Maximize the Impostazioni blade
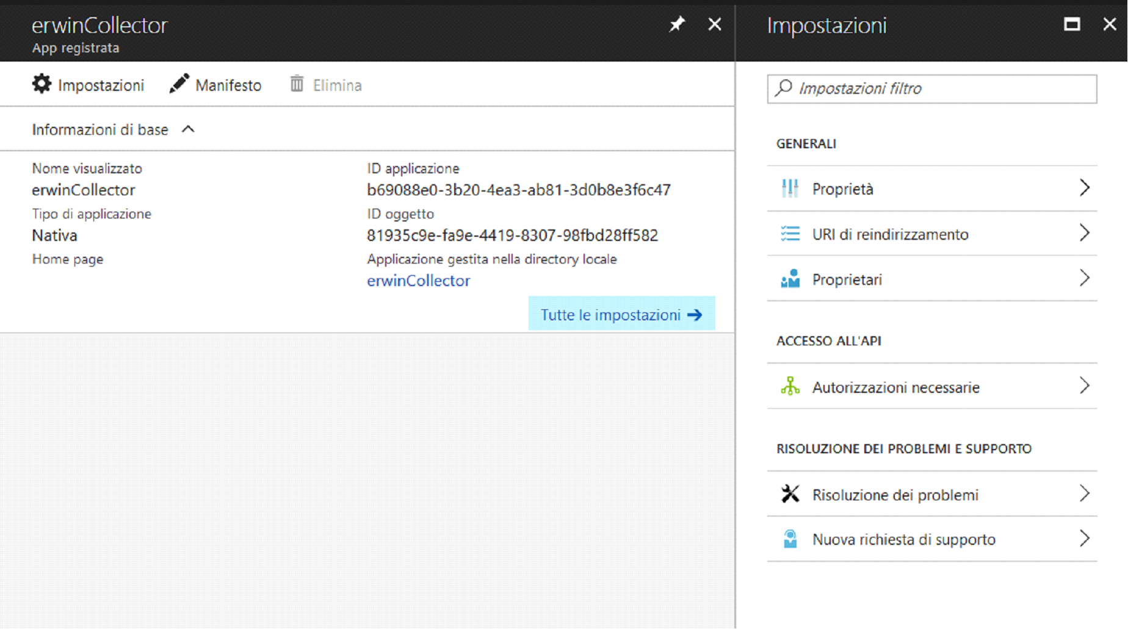1128x629 pixels. [x=1072, y=24]
